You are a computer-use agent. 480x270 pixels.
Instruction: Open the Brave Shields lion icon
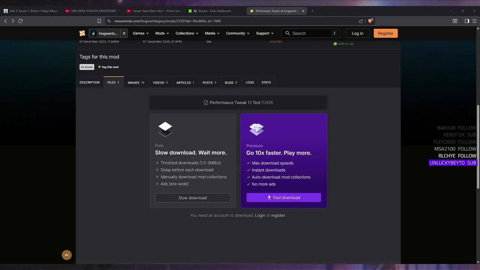(x=370, y=21)
